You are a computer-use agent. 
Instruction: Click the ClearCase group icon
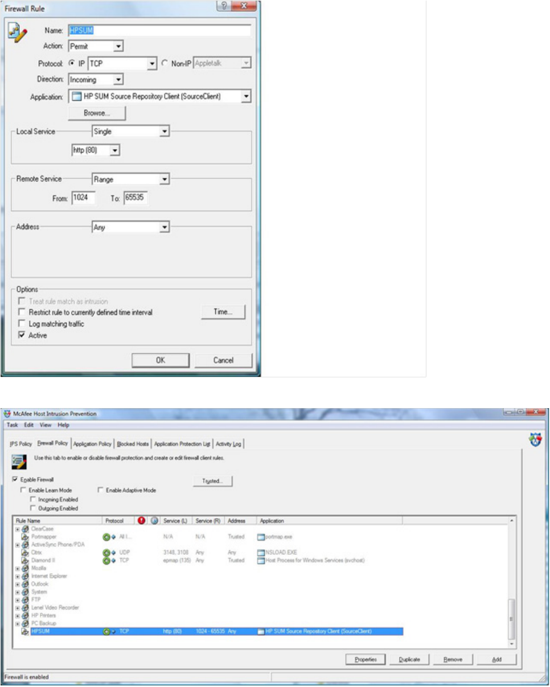click(x=25, y=529)
